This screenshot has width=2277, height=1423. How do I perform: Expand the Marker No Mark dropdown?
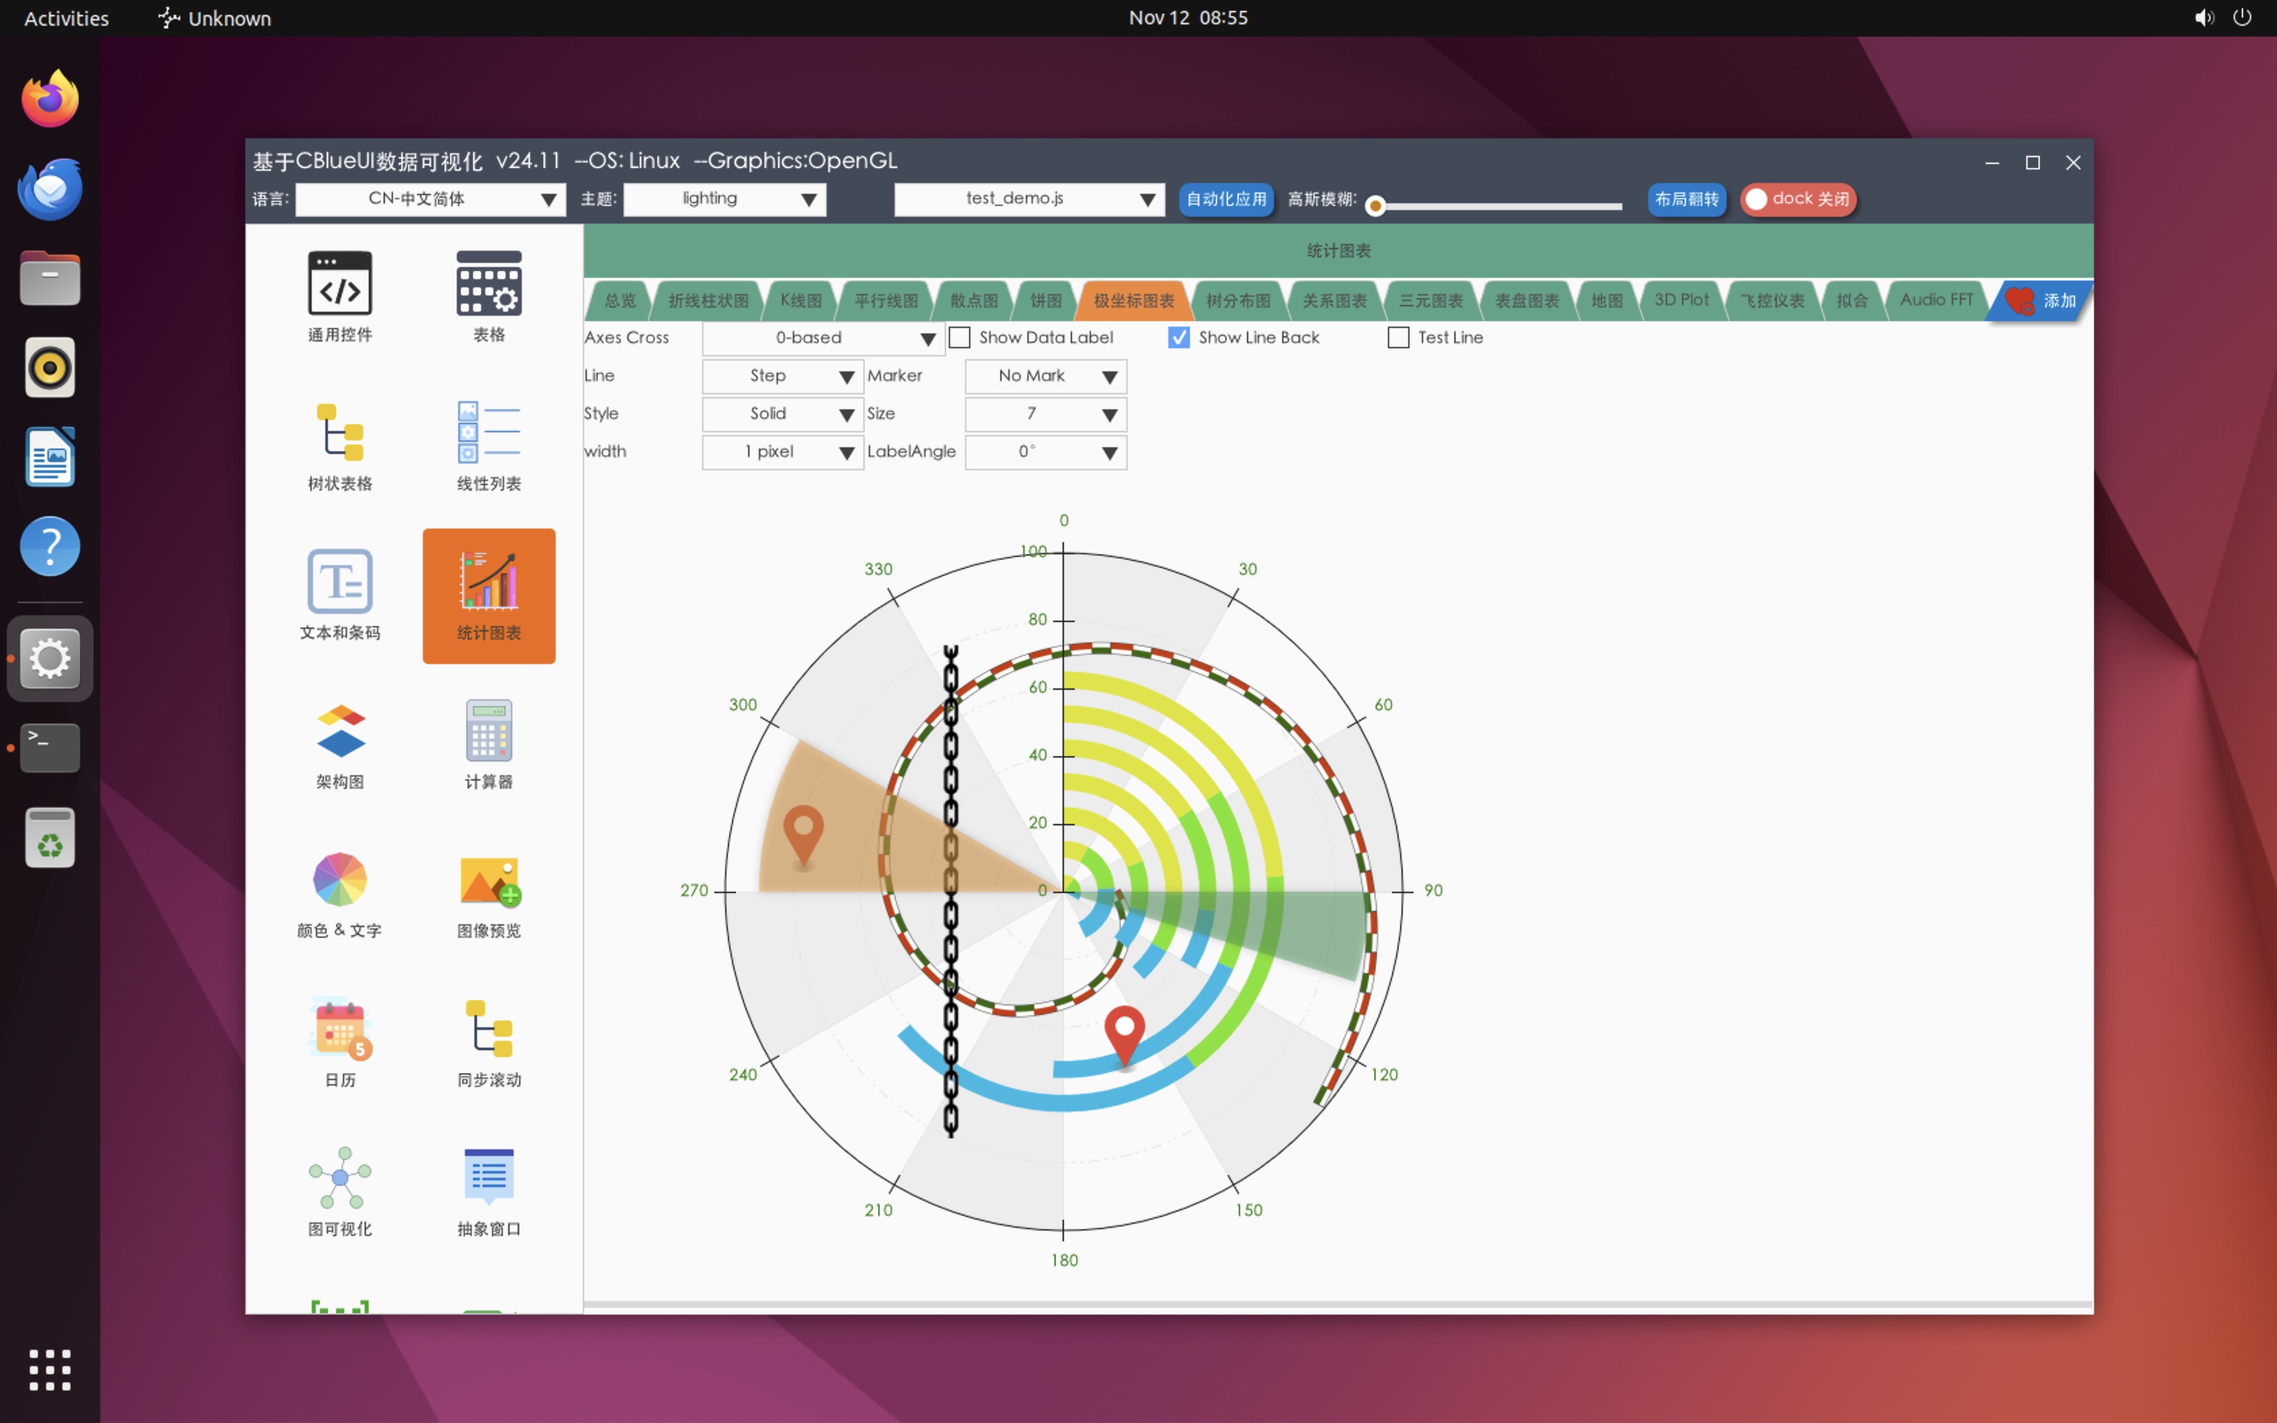pyautogui.click(x=1046, y=377)
